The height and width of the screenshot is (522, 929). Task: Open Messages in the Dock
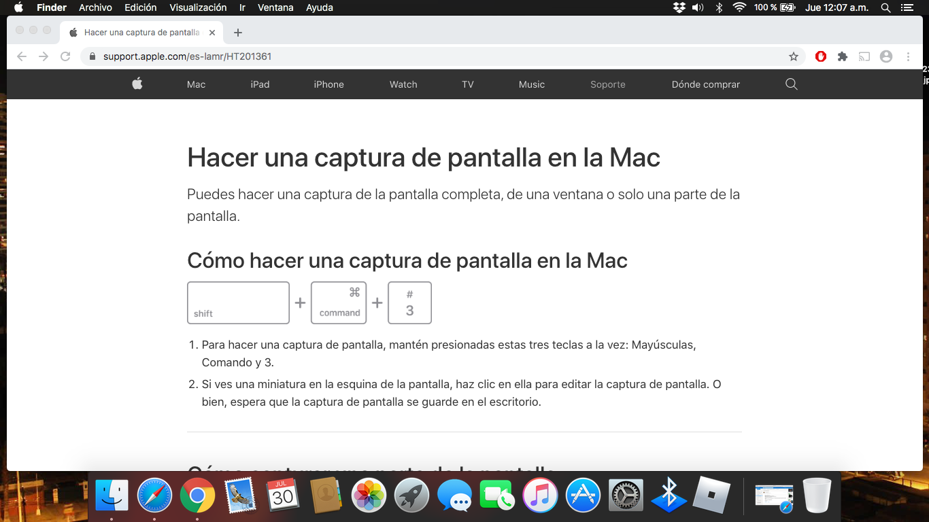coord(454,495)
